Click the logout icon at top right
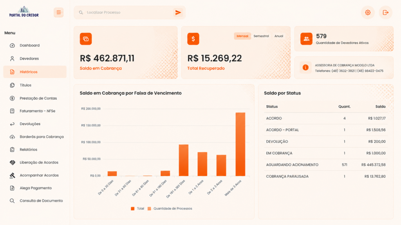The width and height of the screenshot is (401, 225). (x=386, y=12)
